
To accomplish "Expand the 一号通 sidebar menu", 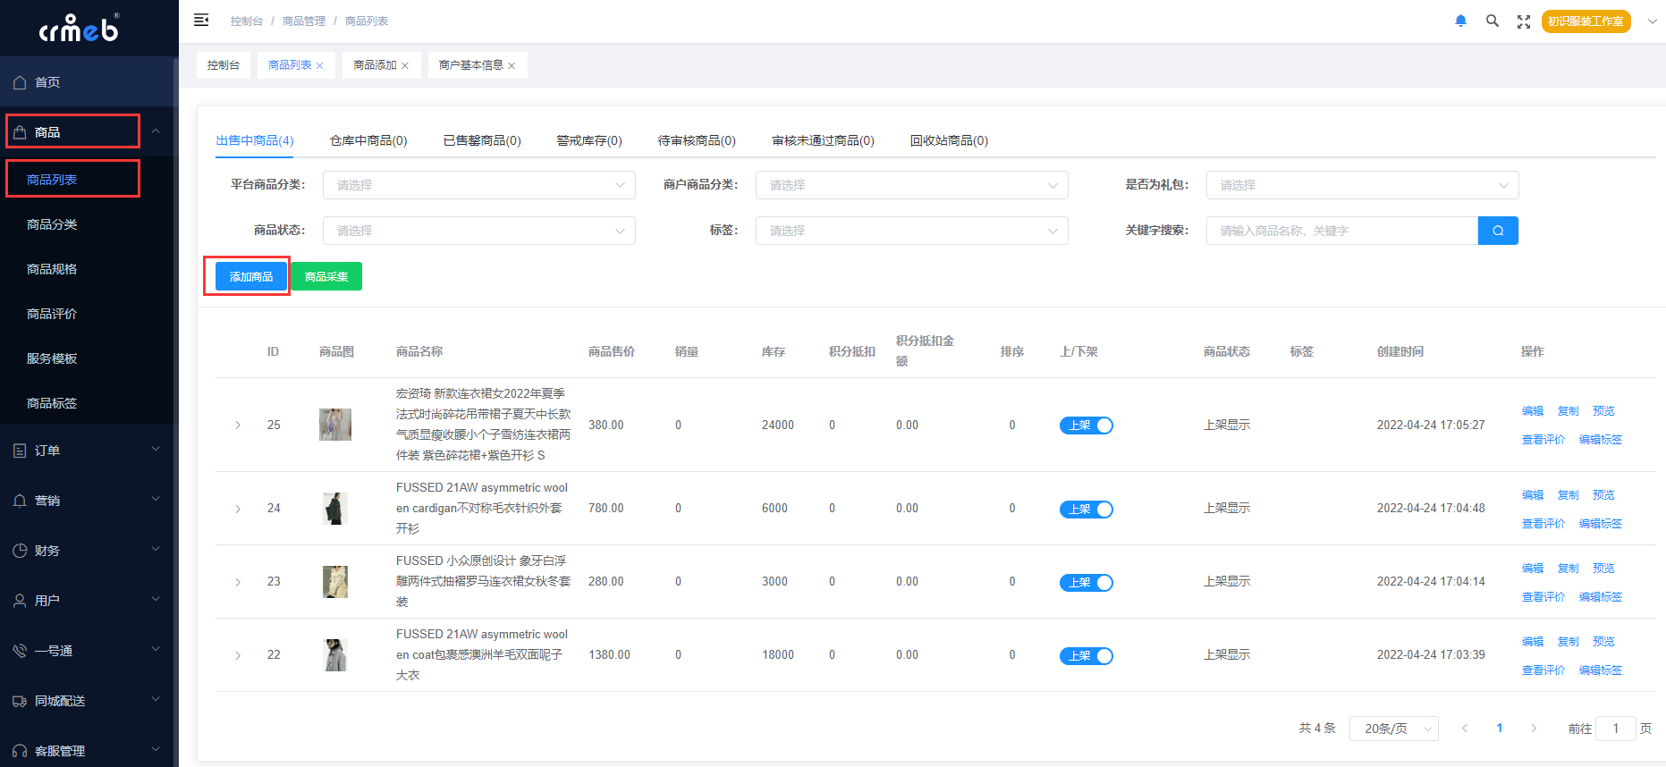I will pyautogui.click(x=87, y=651).
